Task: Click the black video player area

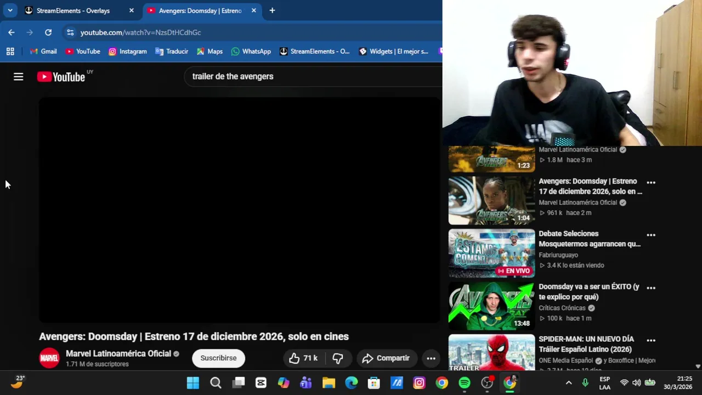Action: pos(239,210)
